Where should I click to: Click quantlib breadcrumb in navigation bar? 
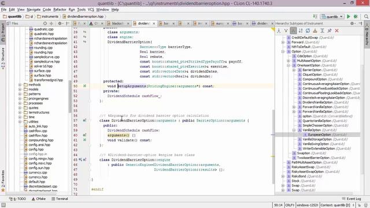(12, 17)
